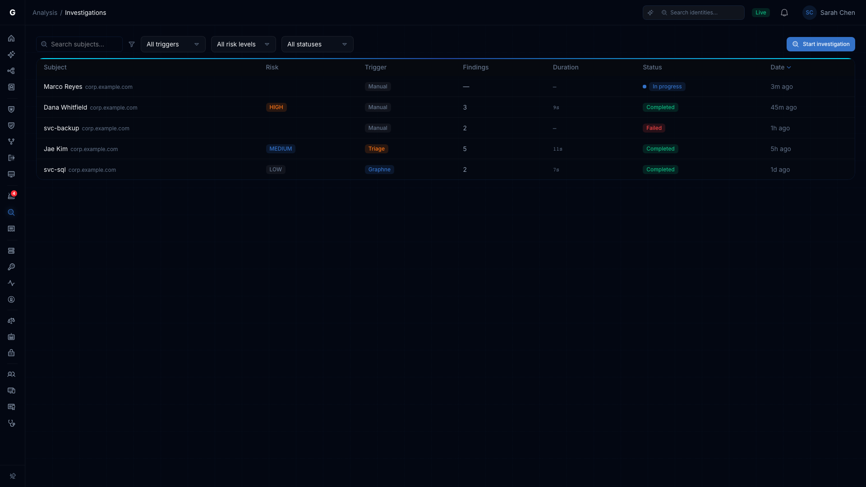Screen dimensions: 866x487
Task: Click the Failed status badge
Action: pos(654,128)
